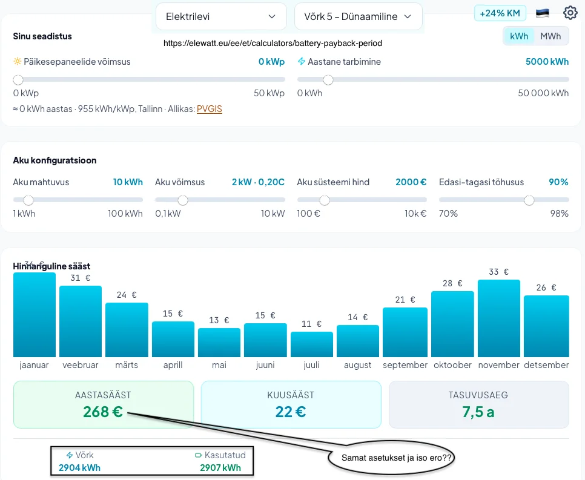Open the settings gear icon
This screenshot has height=480, width=585.
click(x=570, y=13)
